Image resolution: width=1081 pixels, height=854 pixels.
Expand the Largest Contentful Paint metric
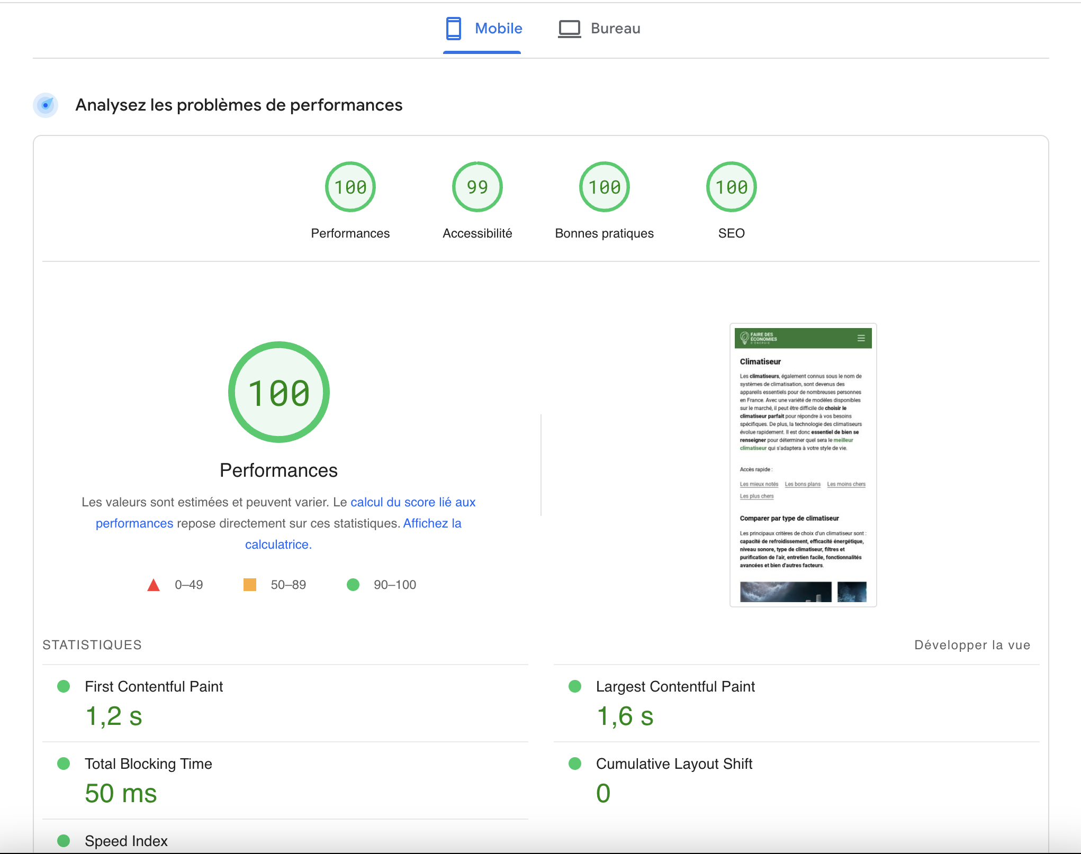[x=797, y=703]
